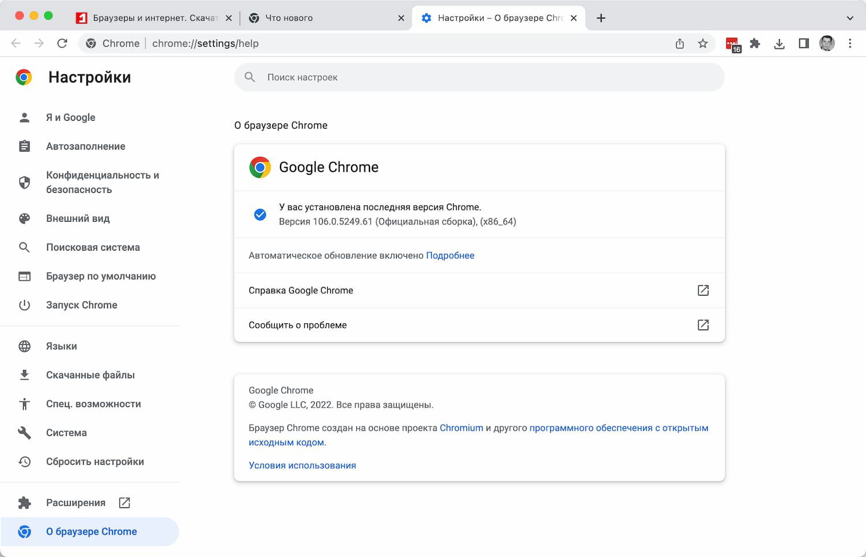This screenshot has height=557, width=866.
Task: Open the Условия использования link
Action: coord(302,465)
